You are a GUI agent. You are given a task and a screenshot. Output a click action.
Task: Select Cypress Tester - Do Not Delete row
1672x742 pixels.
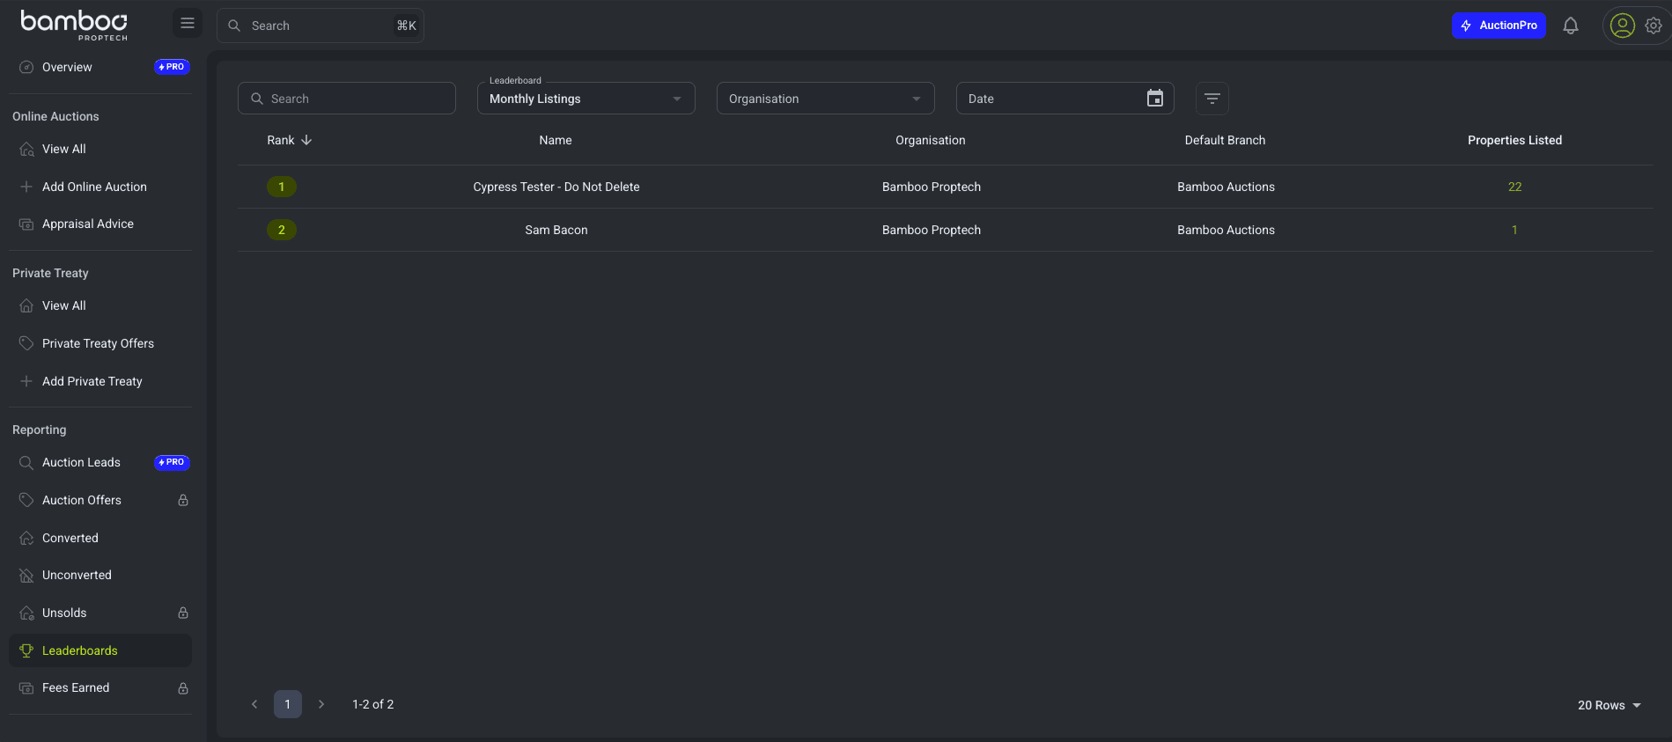946,187
